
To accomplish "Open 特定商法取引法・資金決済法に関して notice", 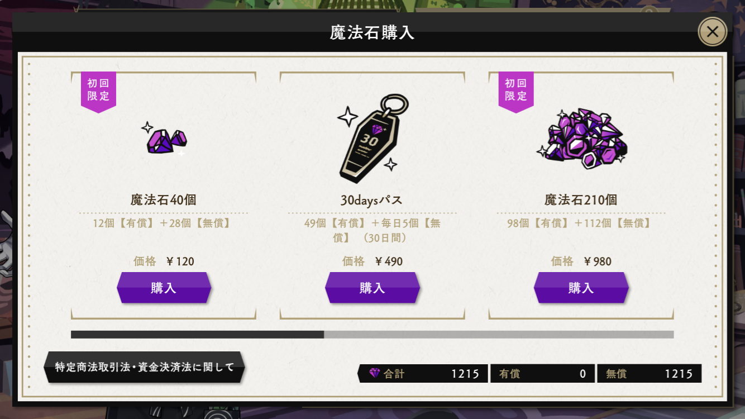I will pos(145,367).
